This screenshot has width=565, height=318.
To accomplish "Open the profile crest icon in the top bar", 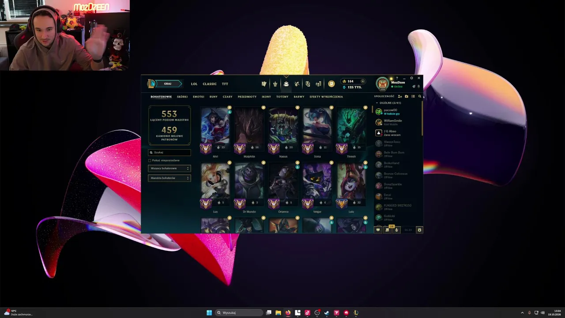I will pos(275,84).
